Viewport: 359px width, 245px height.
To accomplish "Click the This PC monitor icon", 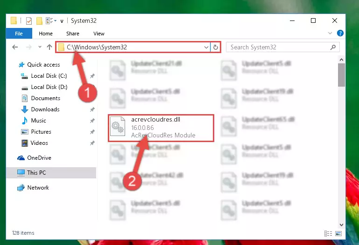I will (x=21, y=173).
